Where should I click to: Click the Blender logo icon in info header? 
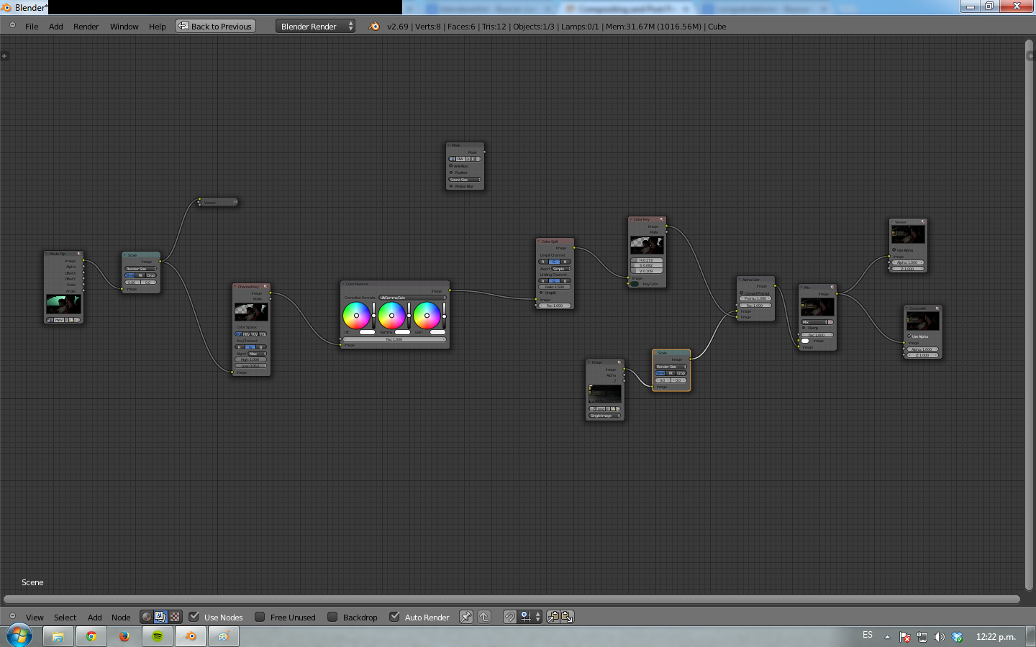coord(374,26)
